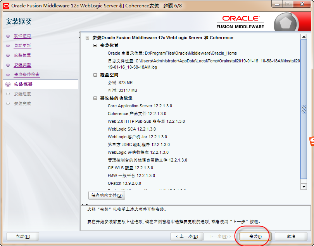Click the scrollbar down arrow in the summary pane
314x246 pixels.
304,187
